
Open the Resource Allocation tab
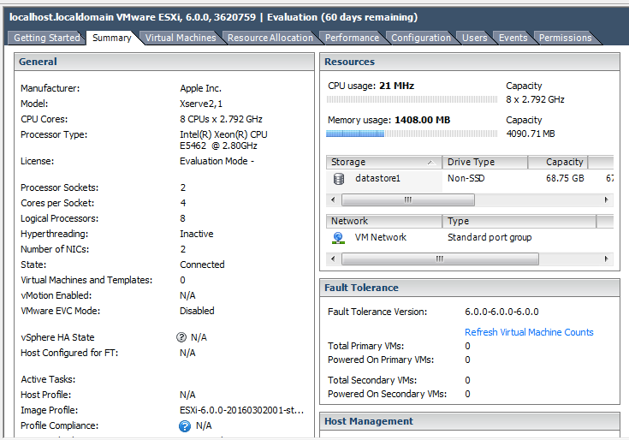point(270,38)
